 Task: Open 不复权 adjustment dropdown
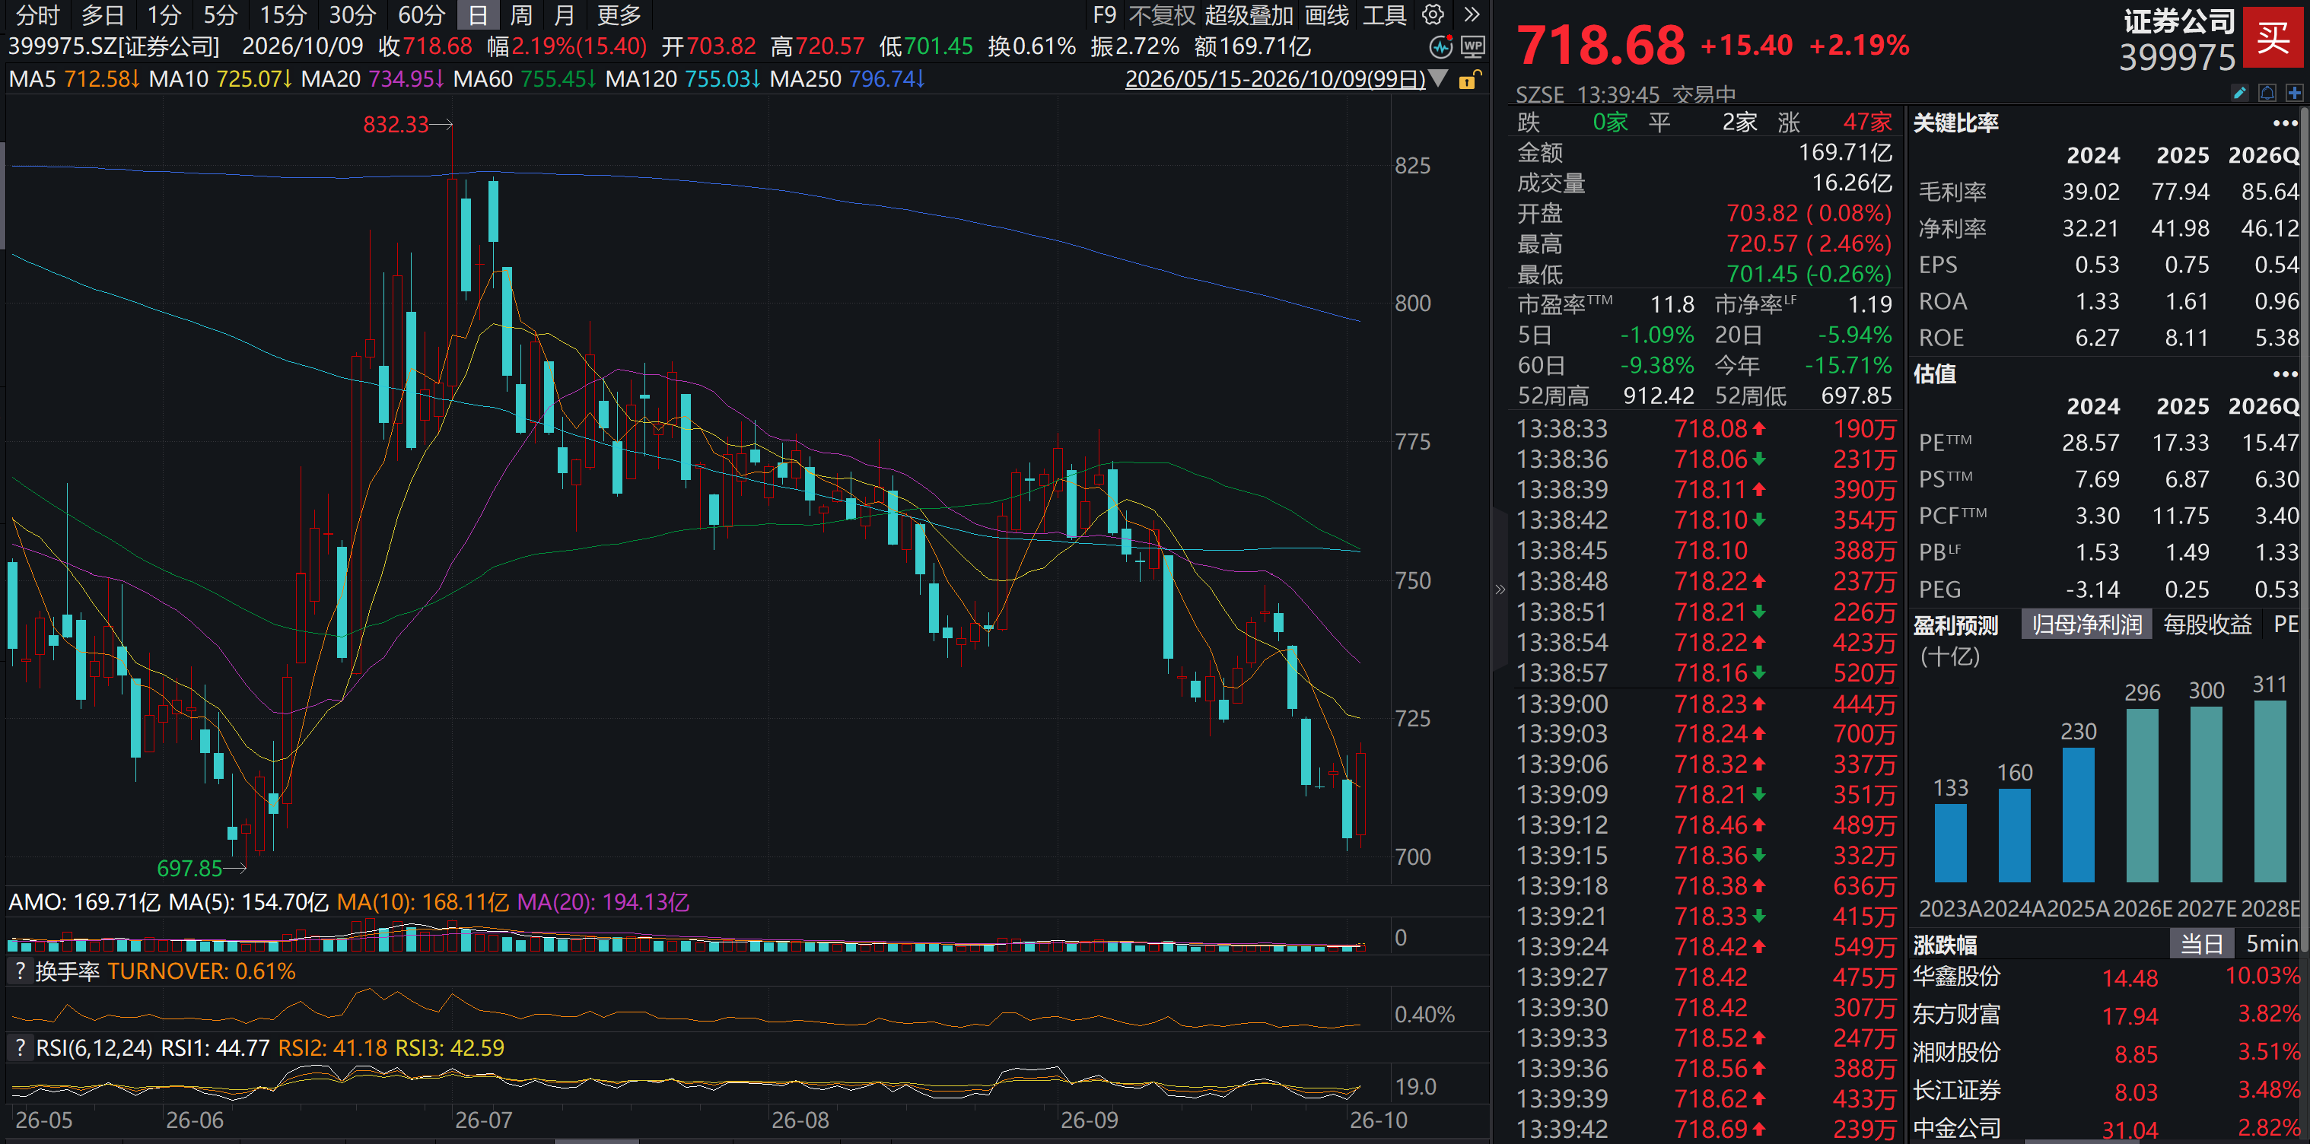pos(1161,15)
